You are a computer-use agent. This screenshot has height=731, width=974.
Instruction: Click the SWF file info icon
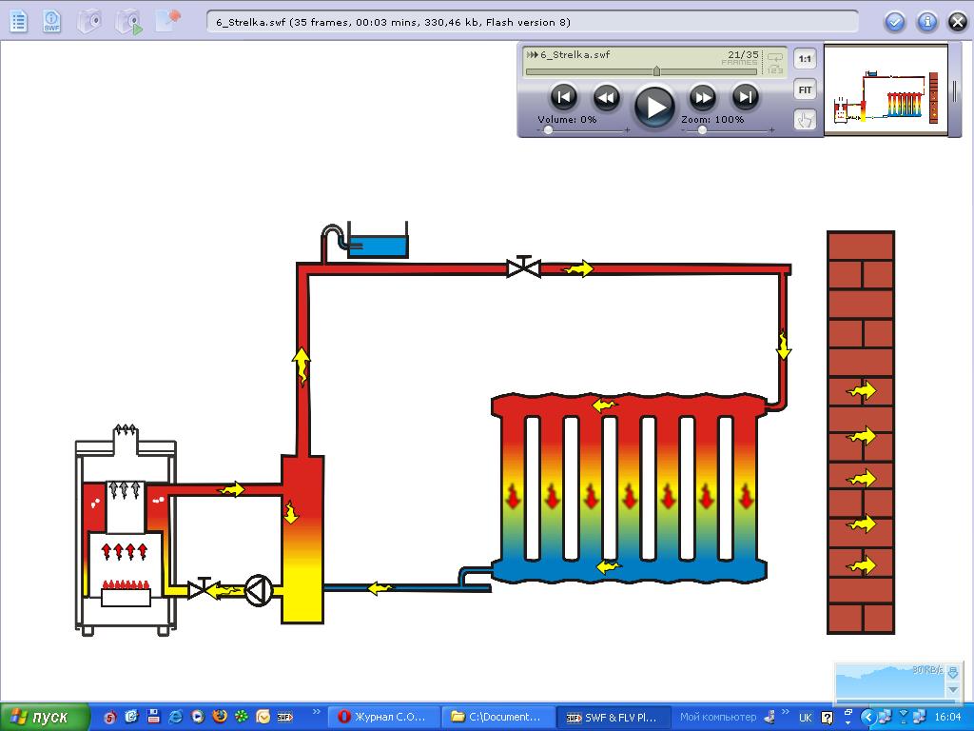click(x=51, y=21)
